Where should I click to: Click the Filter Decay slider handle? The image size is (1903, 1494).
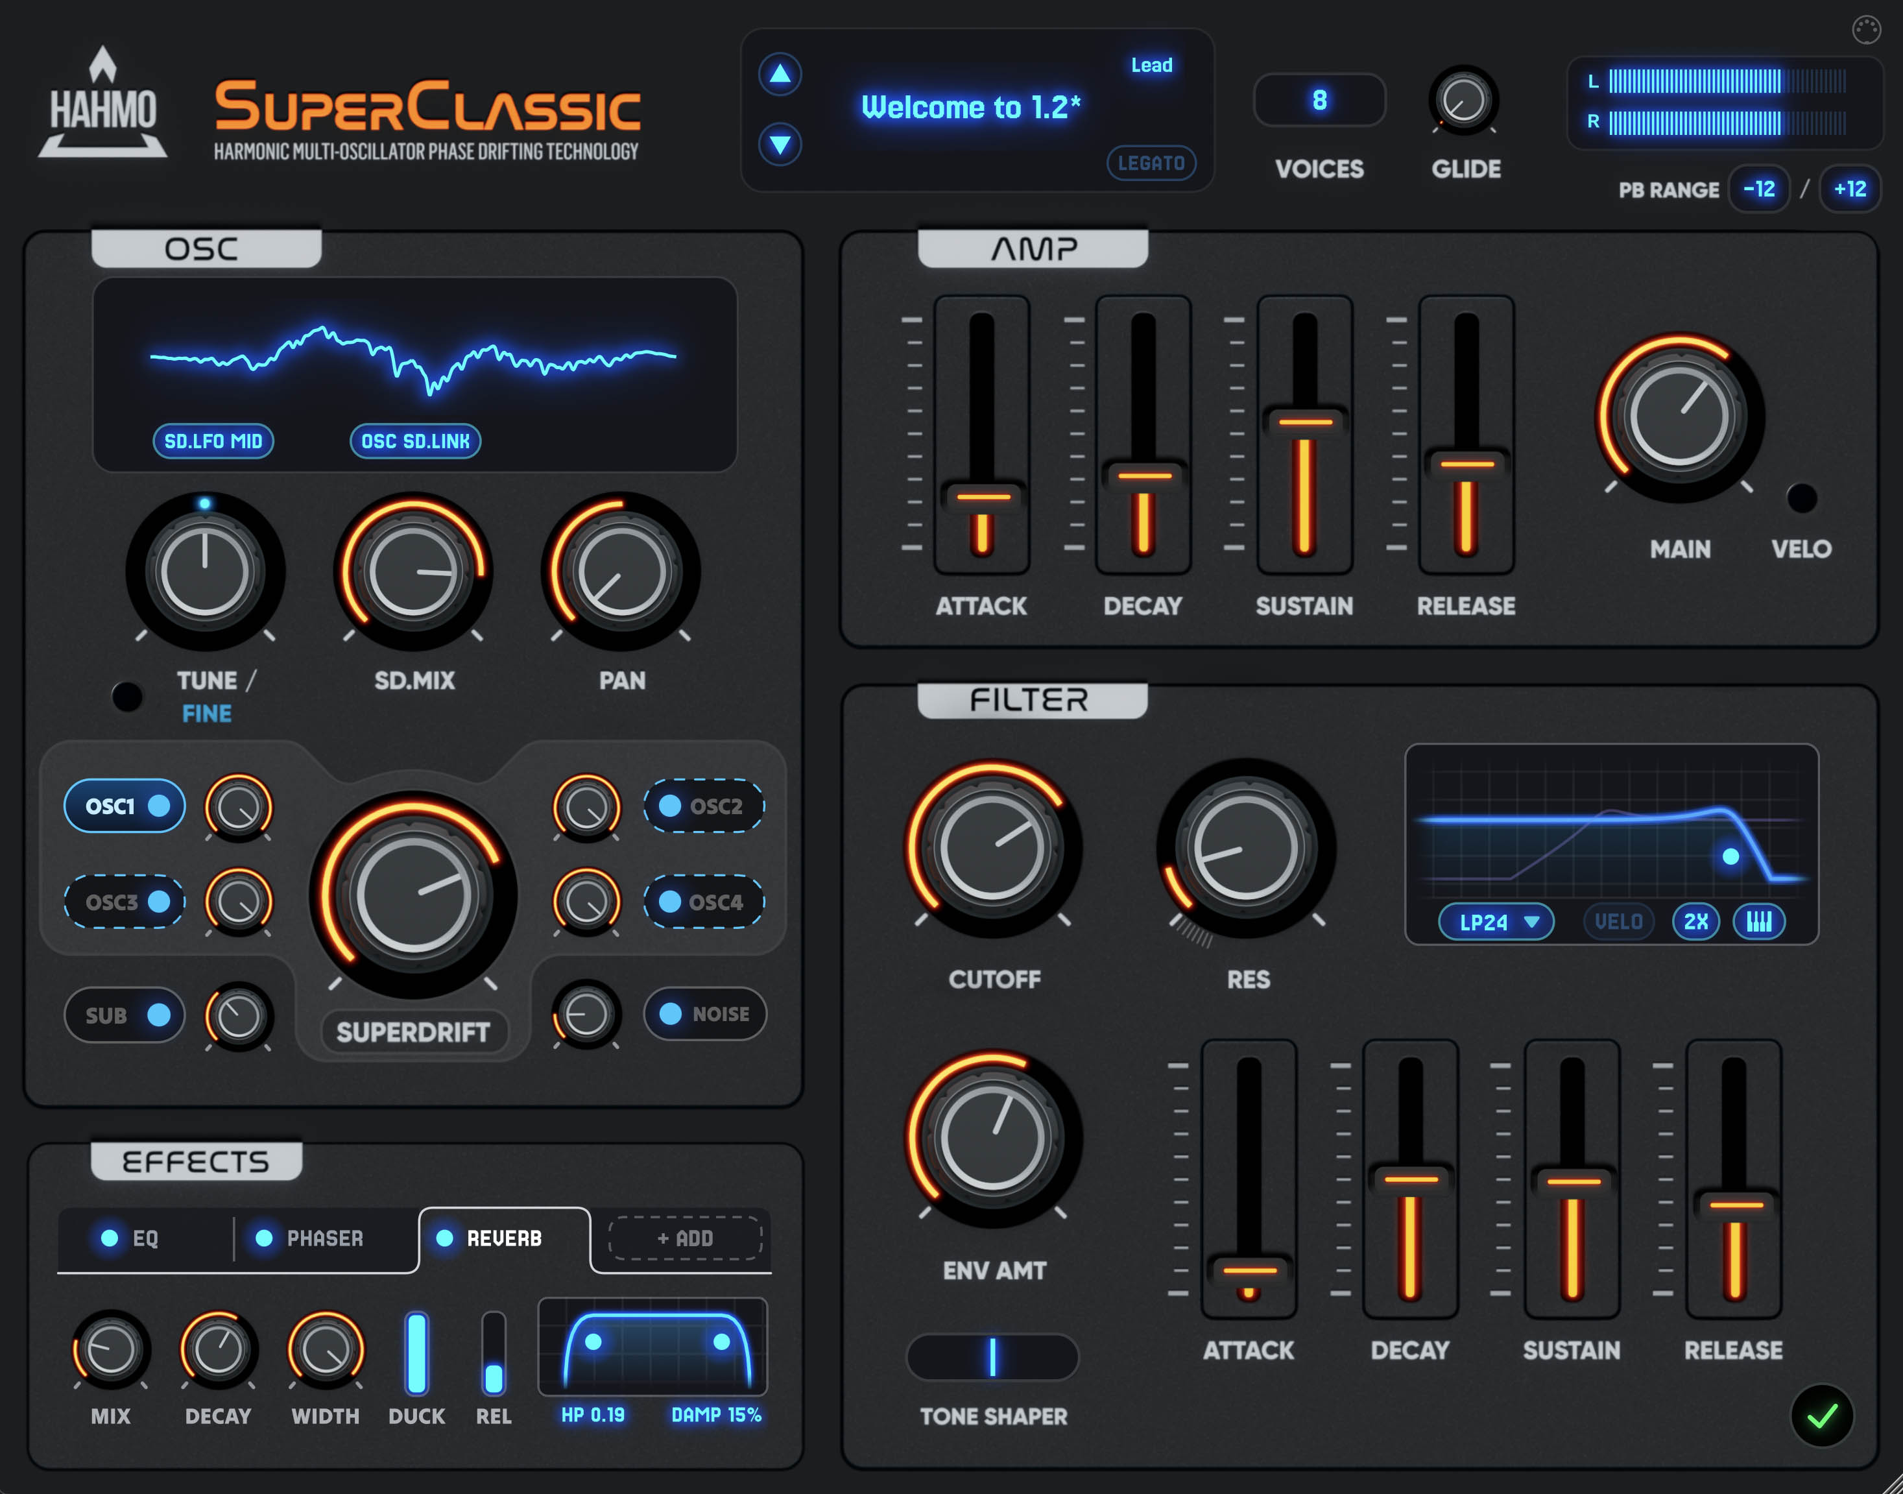[x=1411, y=1179]
